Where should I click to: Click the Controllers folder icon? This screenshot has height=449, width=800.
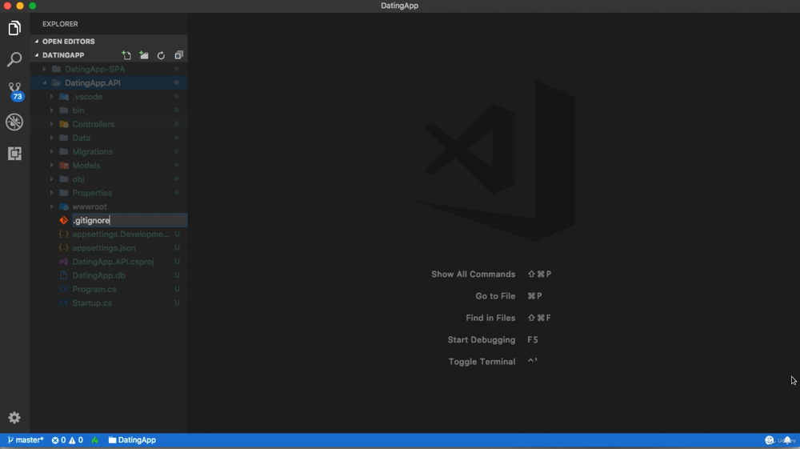click(x=64, y=124)
